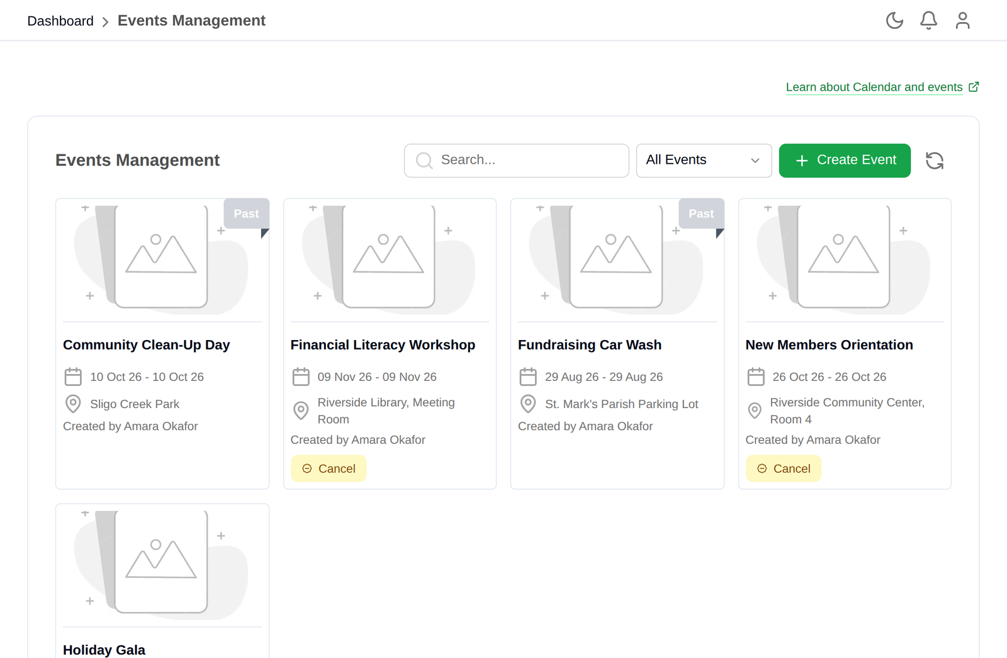
Task: Click the date 10 Oct 26 - 10 Oct 26
Action: tap(147, 377)
